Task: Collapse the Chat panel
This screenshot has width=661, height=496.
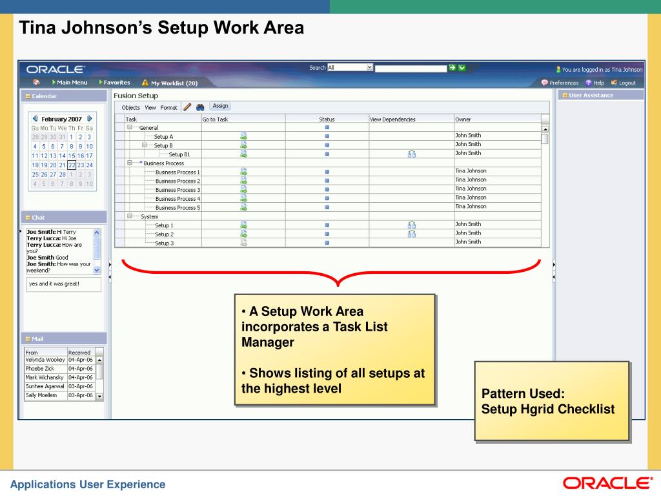Action: coord(28,218)
